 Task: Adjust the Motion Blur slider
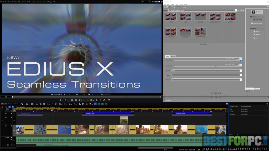(x=208, y=61)
